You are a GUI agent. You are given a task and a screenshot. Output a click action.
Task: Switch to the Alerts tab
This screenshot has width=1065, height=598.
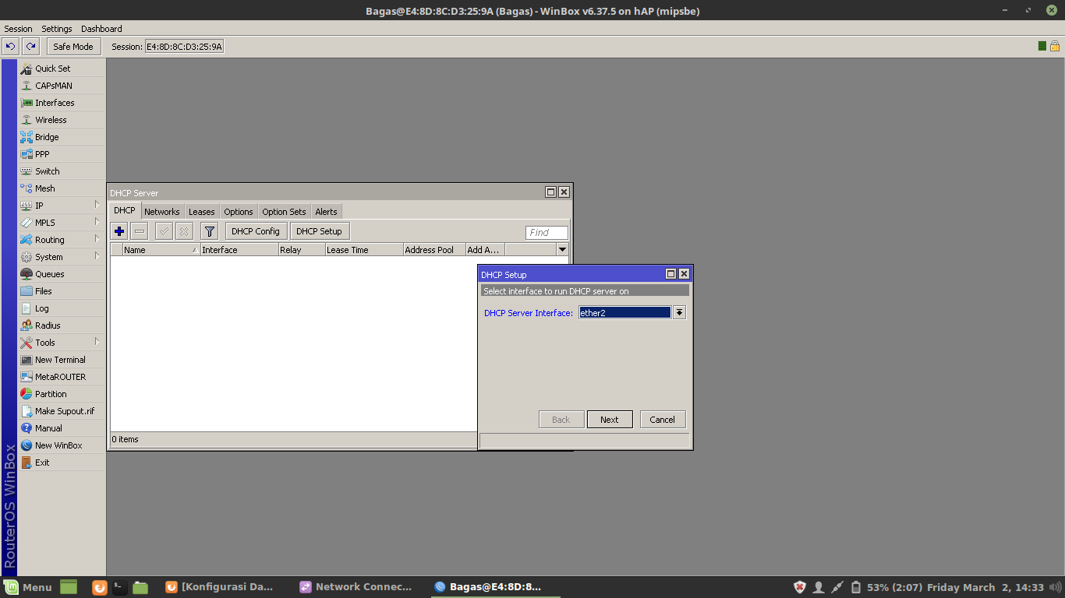point(327,212)
